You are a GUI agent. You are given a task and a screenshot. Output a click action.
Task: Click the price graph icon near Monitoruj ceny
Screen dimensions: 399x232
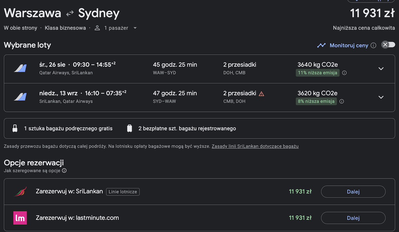(x=321, y=45)
